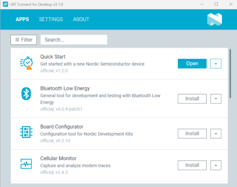This screenshot has height=187, width=237.
Task: Click the nRF Connect title bar app icon
Action: [5, 4]
